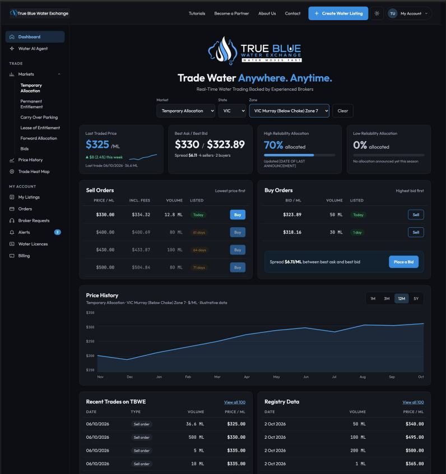Click the Broker Requests headset icon
This screenshot has width=446, height=474.
(12, 220)
